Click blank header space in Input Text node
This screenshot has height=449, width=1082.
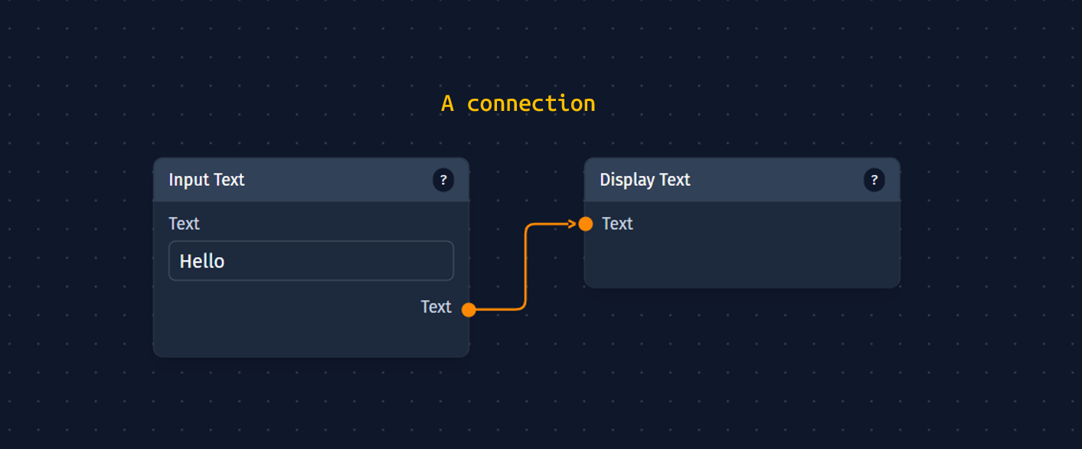[x=337, y=181]
